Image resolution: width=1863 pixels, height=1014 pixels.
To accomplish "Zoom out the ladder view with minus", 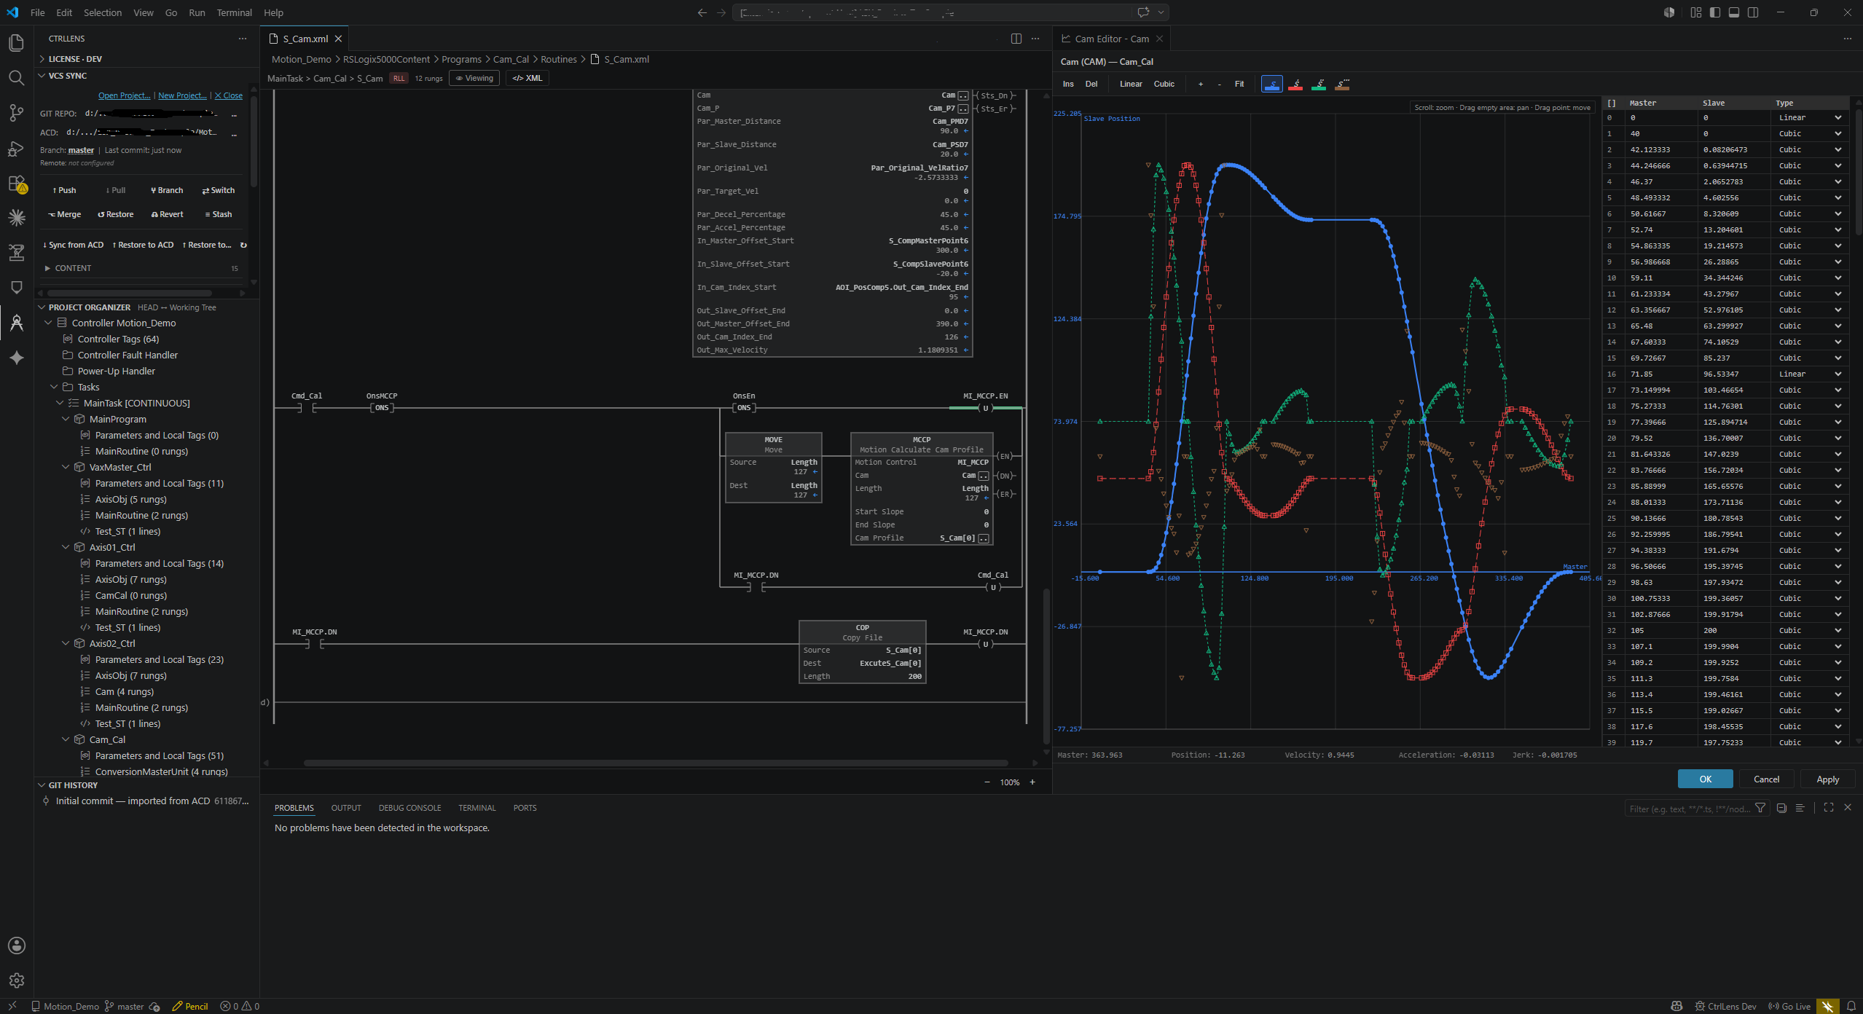I will tap(987, 782).
